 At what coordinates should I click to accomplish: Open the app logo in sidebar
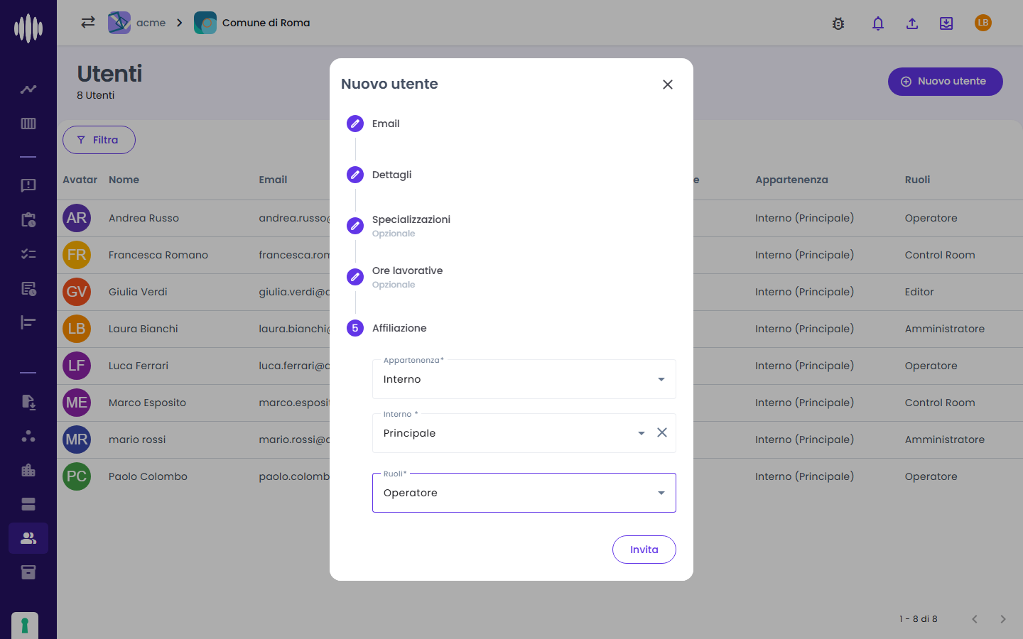point(28,28)
